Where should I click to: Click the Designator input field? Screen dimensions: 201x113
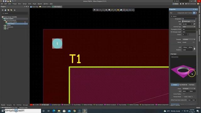coord(189,19)
